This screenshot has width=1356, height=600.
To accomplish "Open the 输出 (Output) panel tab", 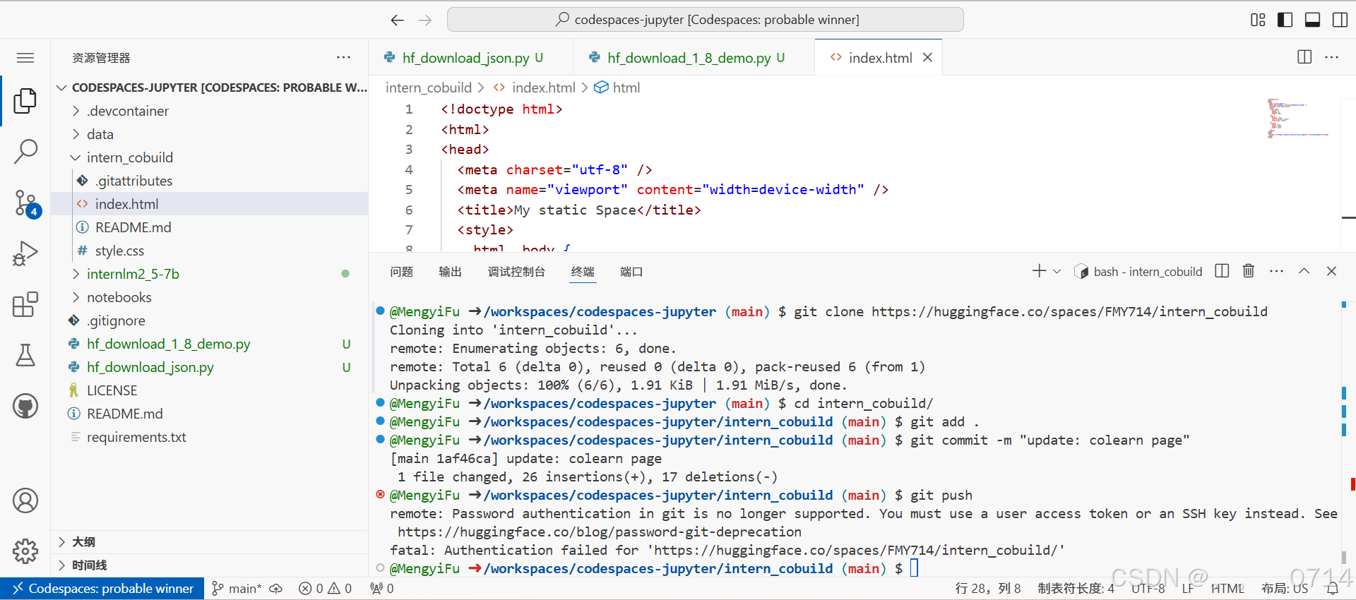I will tap(450, 272).
